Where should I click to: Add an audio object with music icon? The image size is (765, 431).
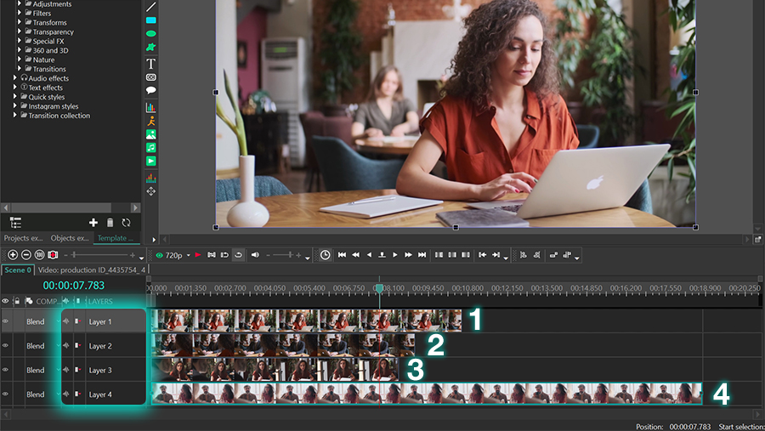[151, 147]
